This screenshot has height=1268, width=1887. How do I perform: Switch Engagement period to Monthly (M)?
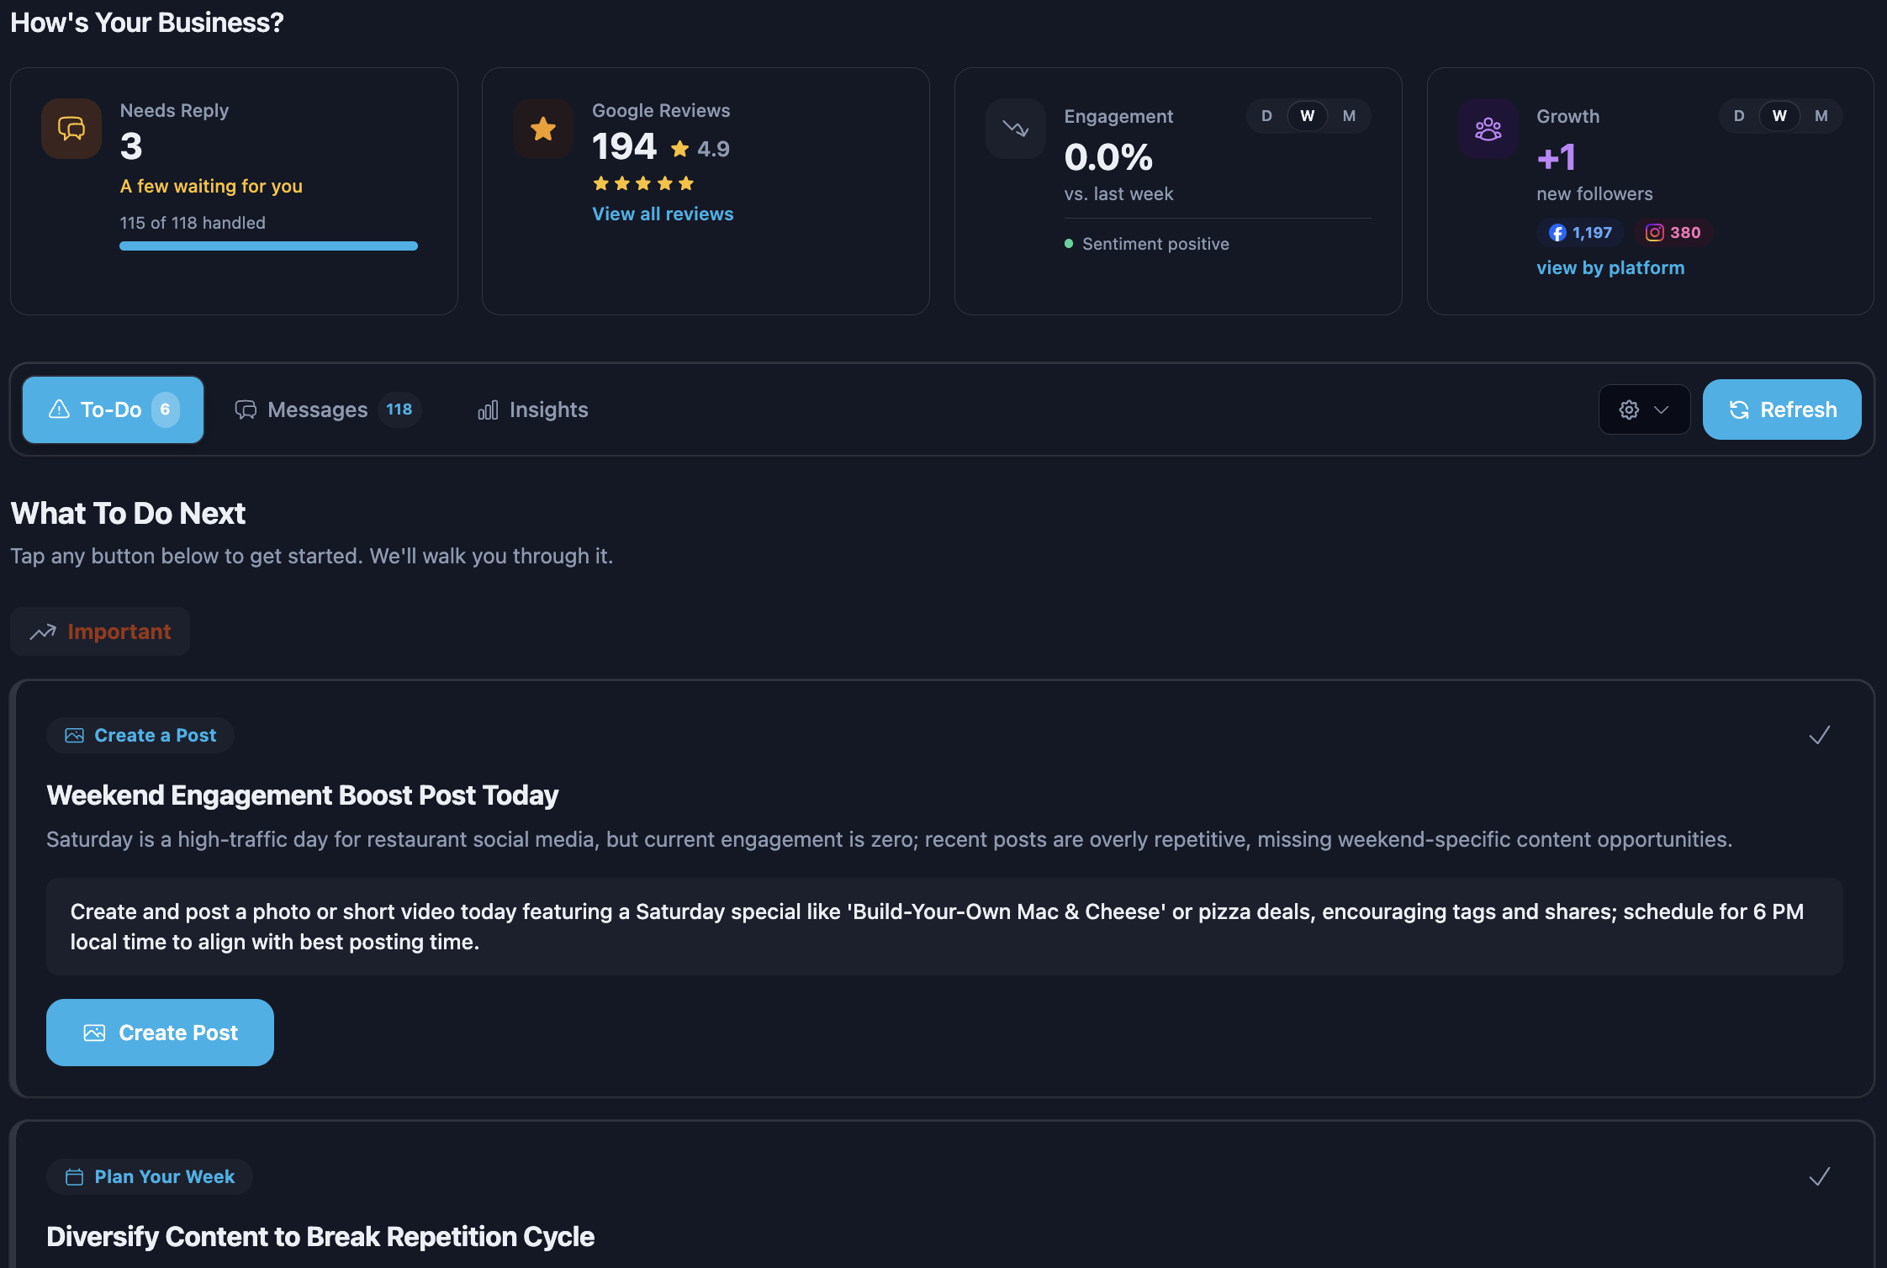point(1349,116)
